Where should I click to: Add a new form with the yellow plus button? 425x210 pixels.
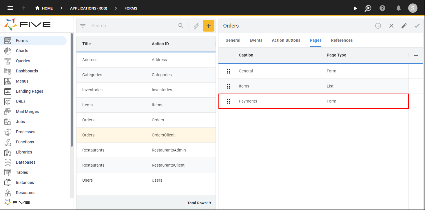tap(208, 26)
